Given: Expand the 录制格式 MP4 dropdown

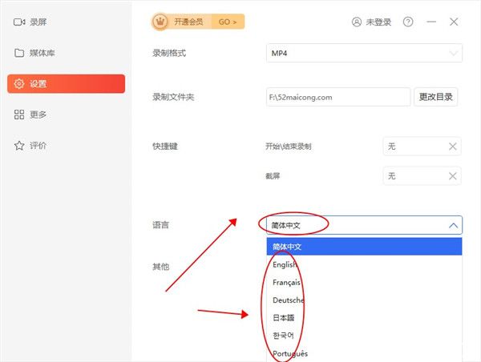Looking at the screenshot, I should tap(364, 54).
